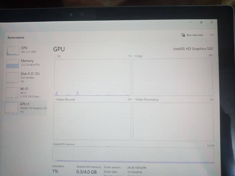Open the 3D engine graph dropdown
The width and height of the screenshot is (235, 176).
tap(58, 56)
